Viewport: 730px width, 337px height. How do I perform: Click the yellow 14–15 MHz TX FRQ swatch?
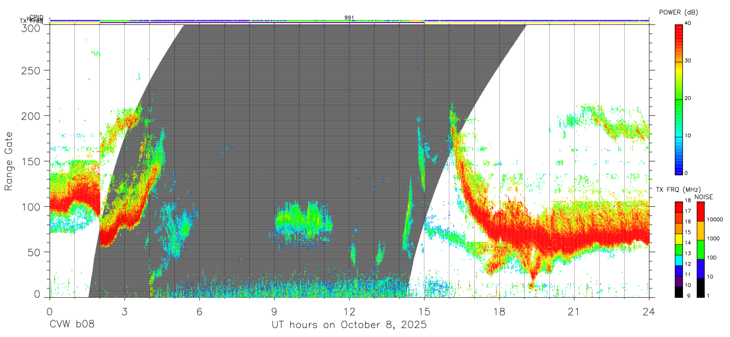tap(679, 238)
